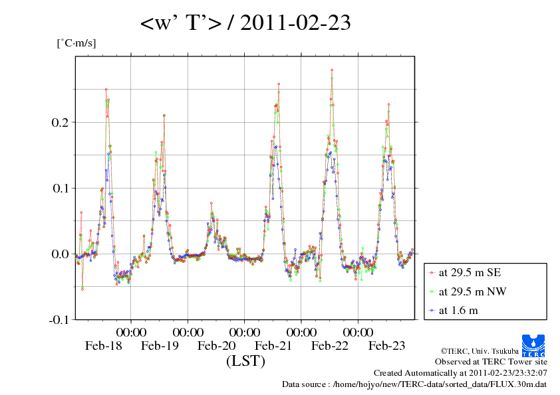Image resolution: width=560 pixels, height=395 pixels.
Task: Click the x-axis date label Feb-19
Action: (160, 345)
